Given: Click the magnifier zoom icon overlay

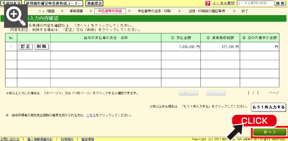Looking at the screenshot, I should coord(16,16).
